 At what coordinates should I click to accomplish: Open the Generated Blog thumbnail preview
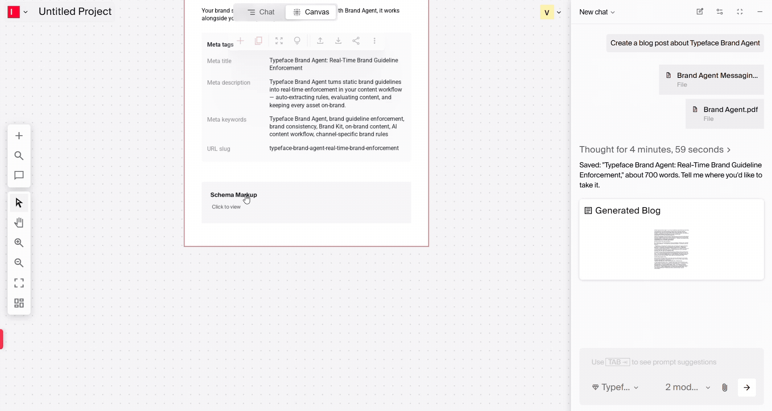click(671, 249)
